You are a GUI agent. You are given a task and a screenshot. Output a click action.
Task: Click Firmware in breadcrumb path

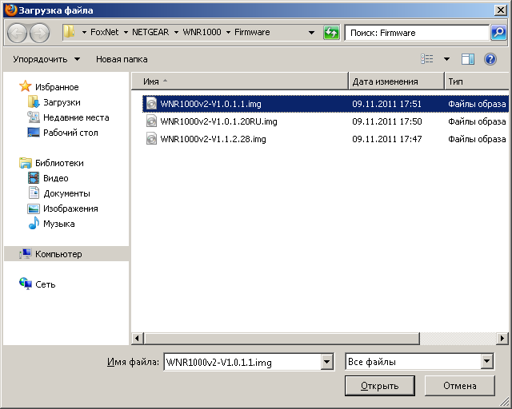pyautogui.click(x=252, y=32)
